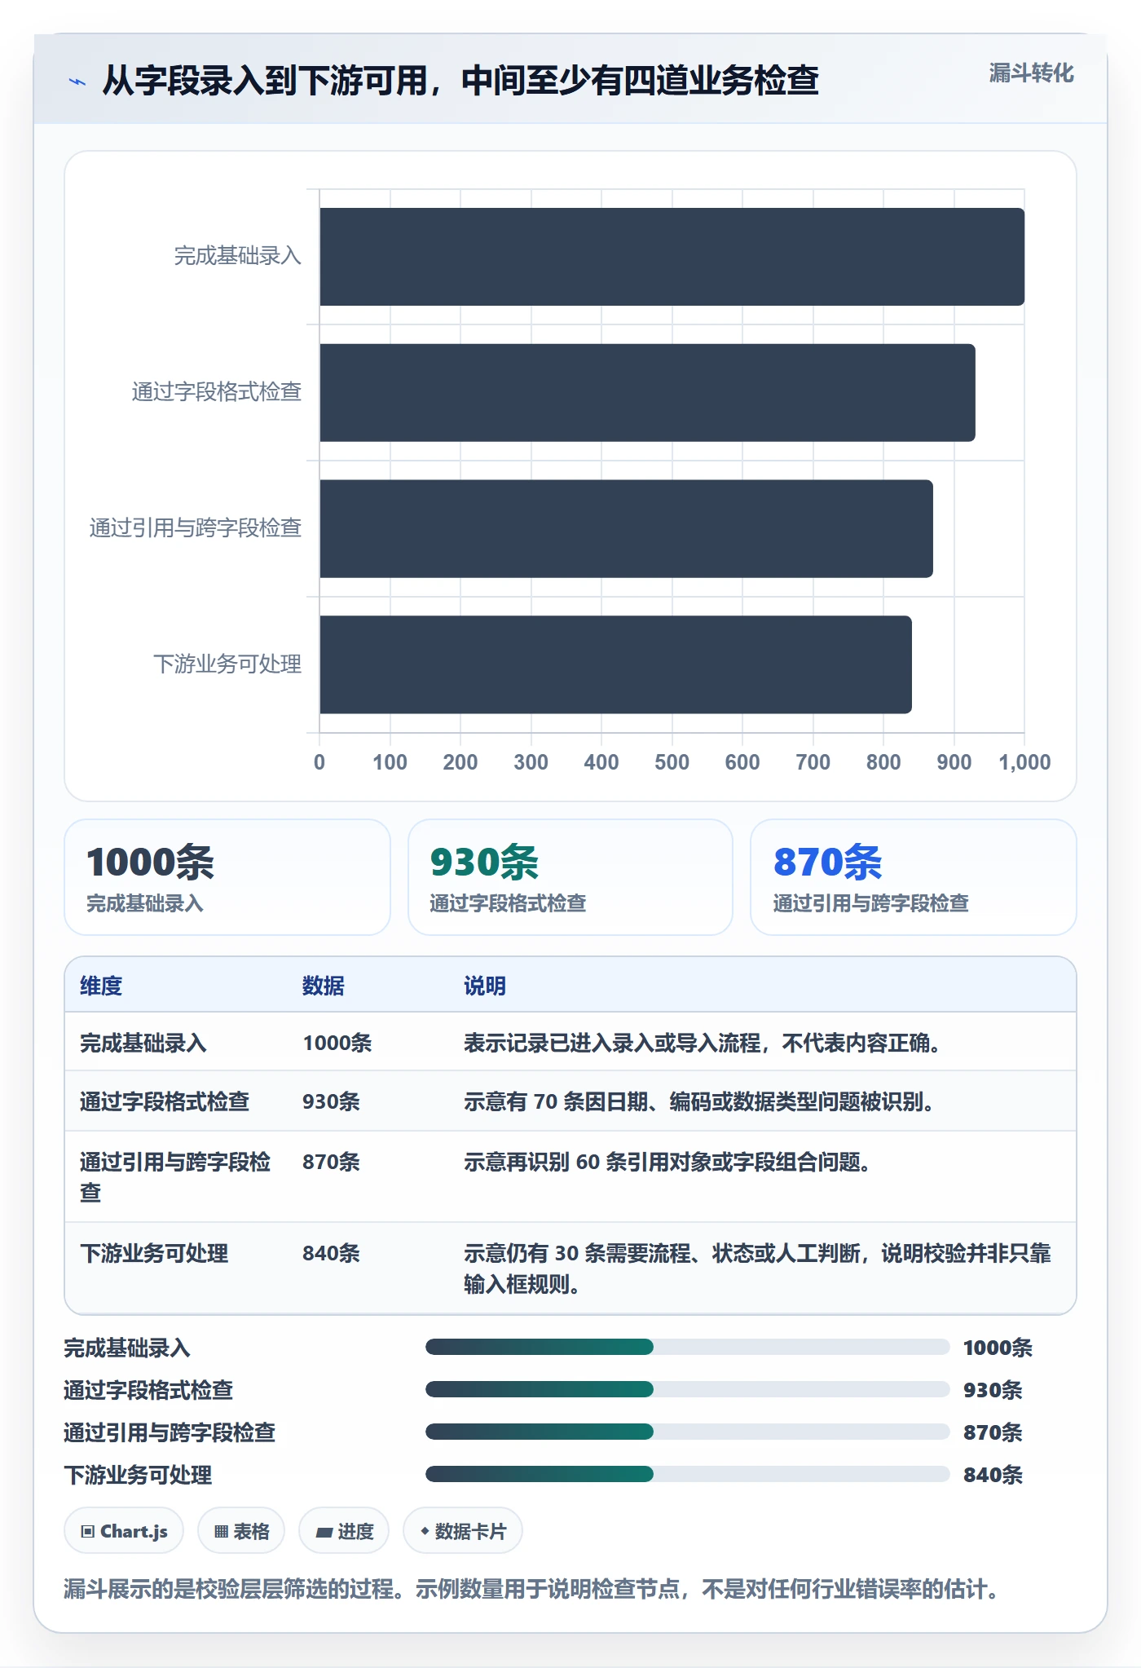Click the 930条 cell in the table

tap(332, 1101)
